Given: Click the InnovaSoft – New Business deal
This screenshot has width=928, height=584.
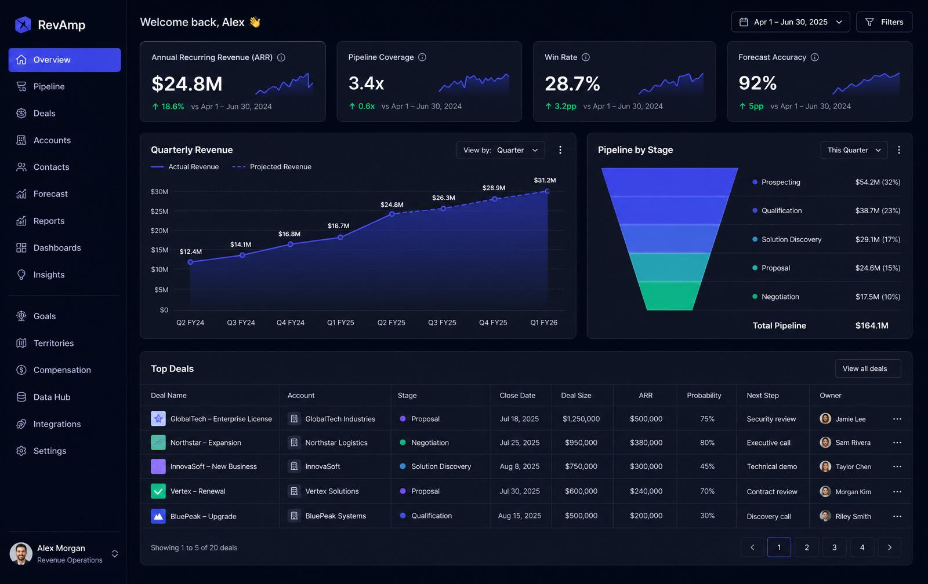Looking at the screenshot, I should (x=213, y=466).
